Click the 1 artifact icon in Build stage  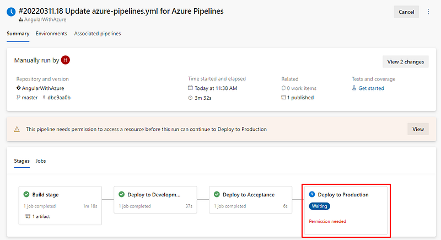(27, 216)
